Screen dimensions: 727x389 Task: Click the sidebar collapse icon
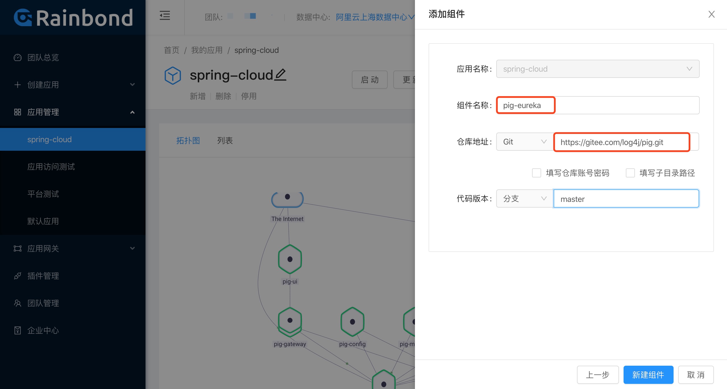165,16
